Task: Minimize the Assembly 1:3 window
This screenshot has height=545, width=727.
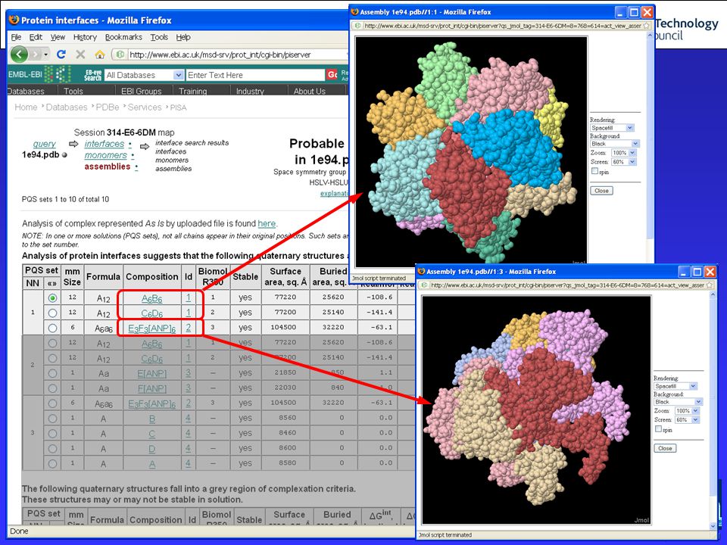Action: click(685, 272)
